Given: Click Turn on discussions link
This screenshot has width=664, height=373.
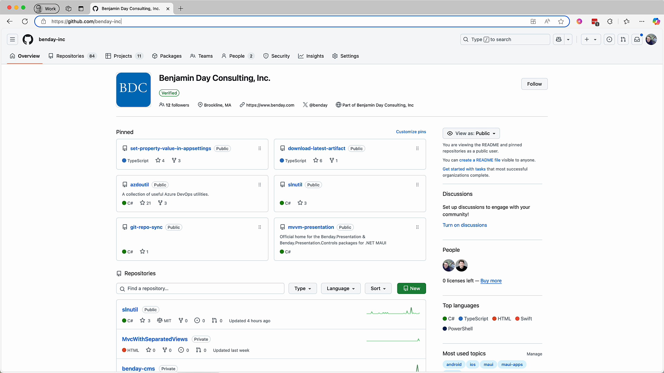Looking at the screenshot, I should pos(464,225).
